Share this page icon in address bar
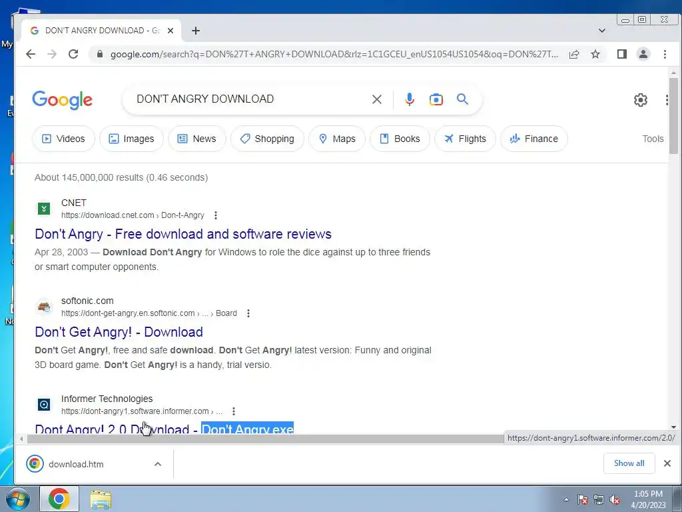Viewport: 682px width, 512px height. point(574,54)
